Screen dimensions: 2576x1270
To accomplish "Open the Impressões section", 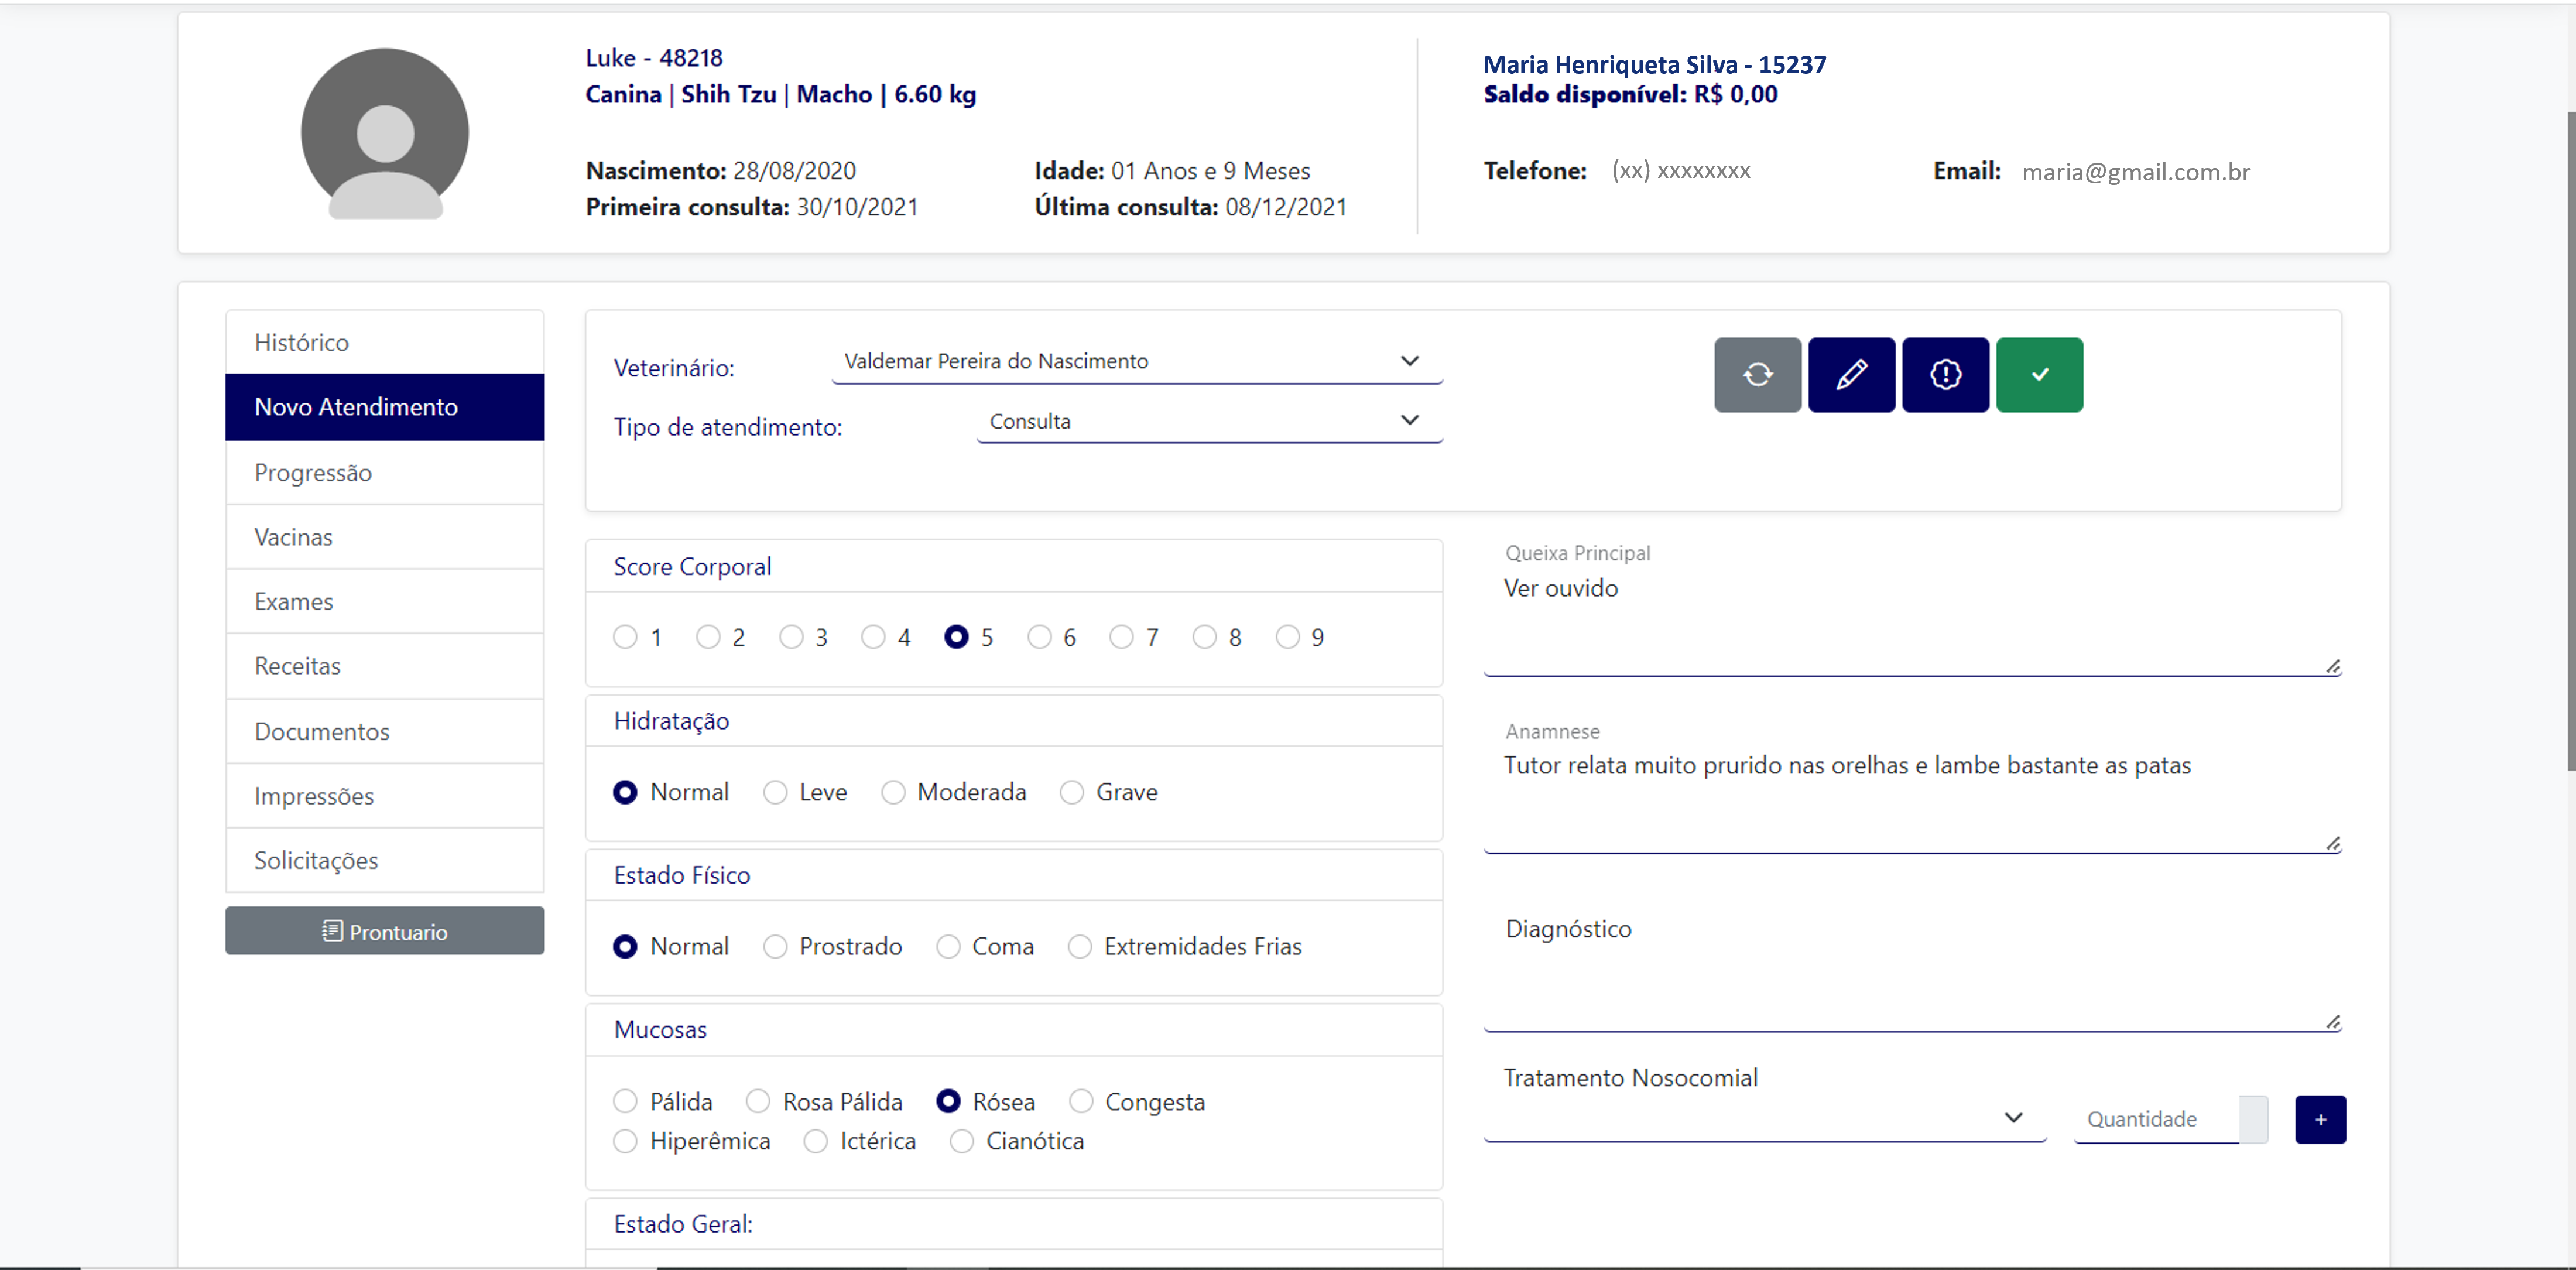I will click(x=385, y=796).
